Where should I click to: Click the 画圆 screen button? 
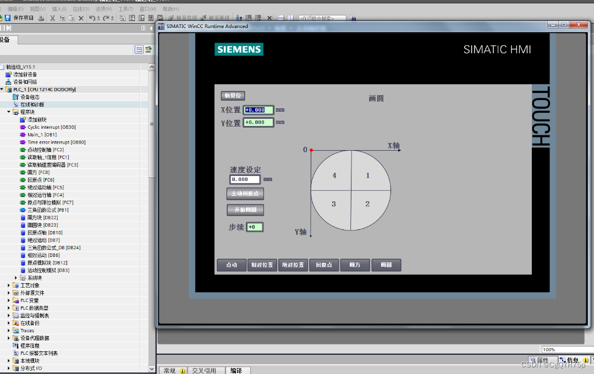(386, 265)
